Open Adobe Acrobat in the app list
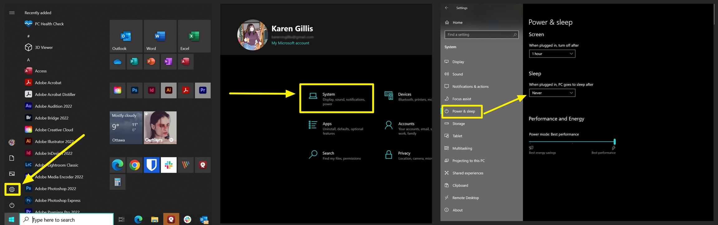Screen dimensions: 718x225 tap(48, 83)
